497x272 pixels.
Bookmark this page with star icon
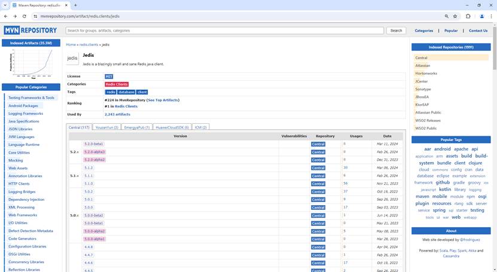(455, 16)
